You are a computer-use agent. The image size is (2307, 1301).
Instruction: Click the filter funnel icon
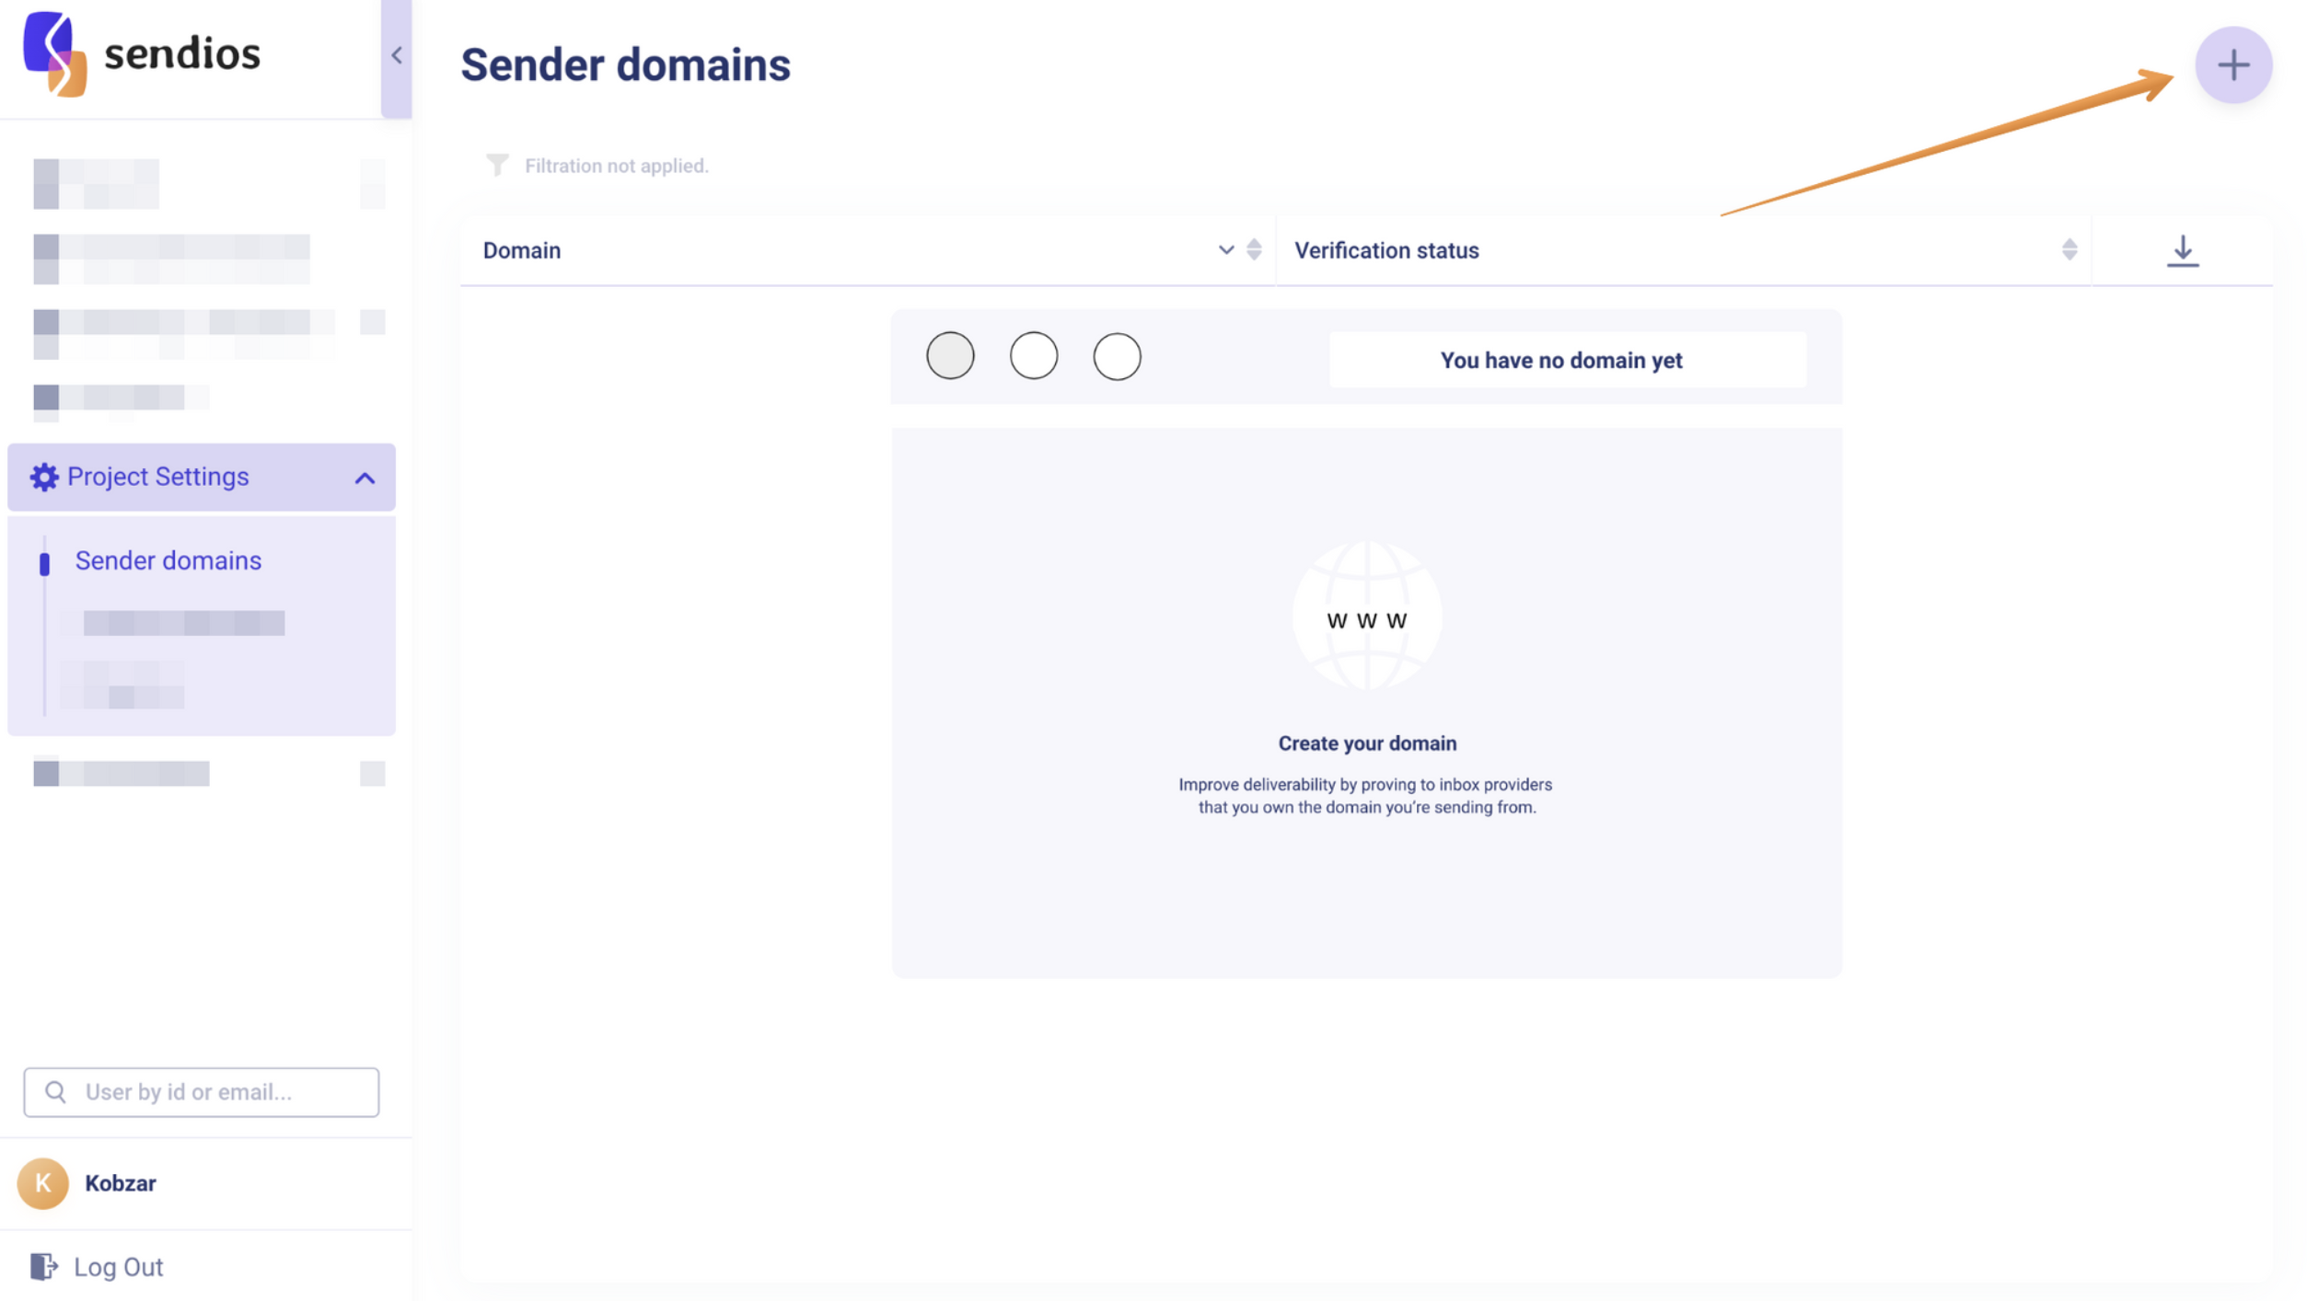[497, 165]
